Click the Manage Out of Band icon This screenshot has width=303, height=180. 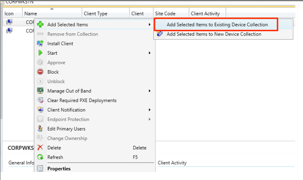pyautogui.click(x=40, y=91)
